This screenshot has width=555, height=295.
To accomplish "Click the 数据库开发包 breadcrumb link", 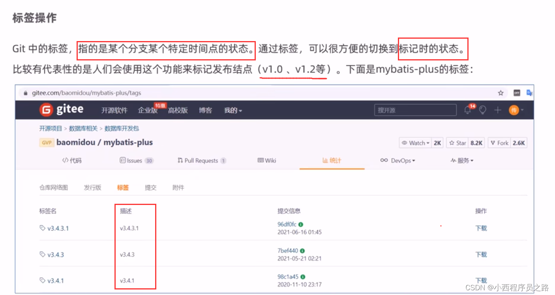I will point(122,128).
